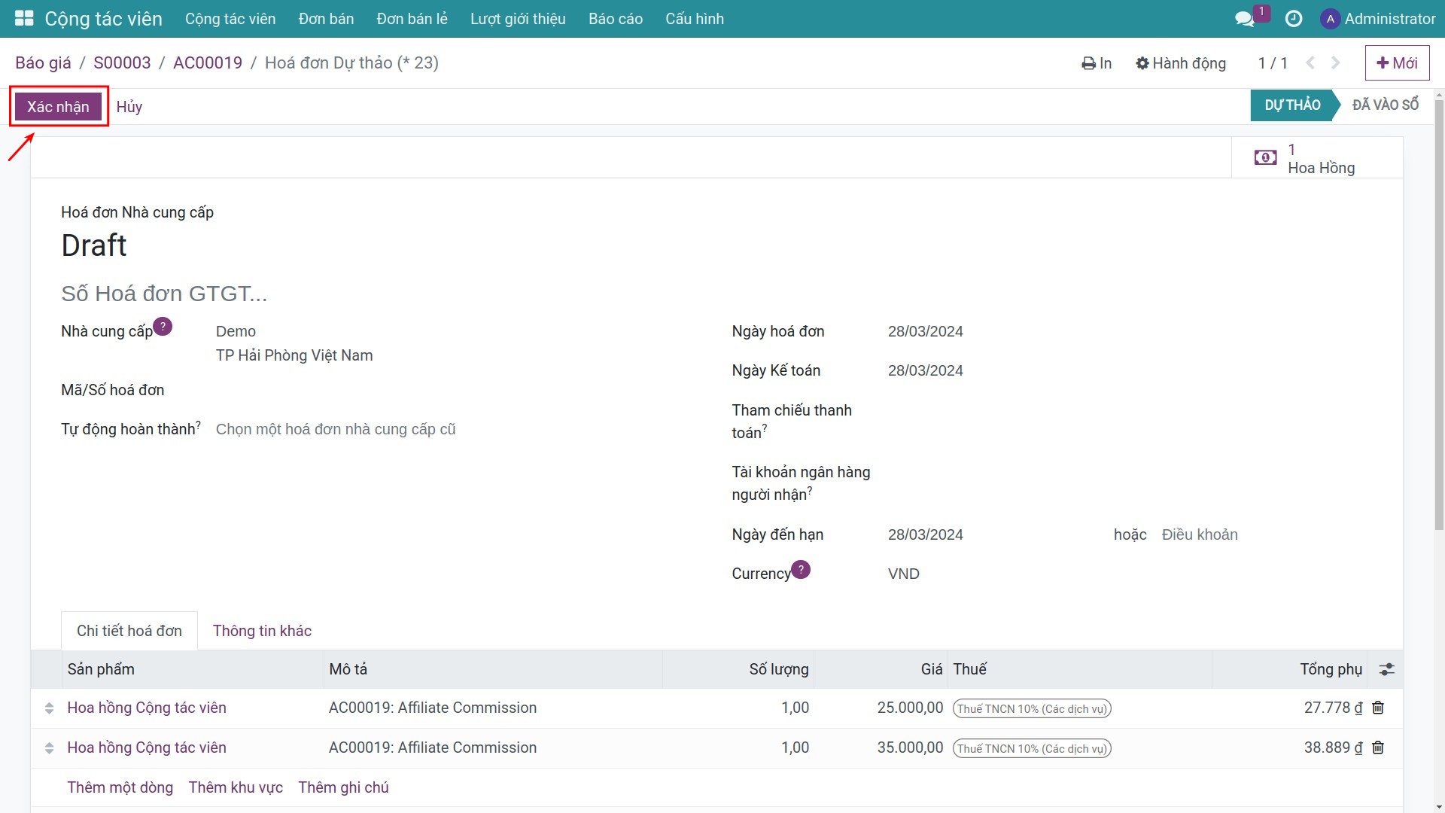
Task: Open the Cấu hình menu
Action: click(x=695, y=19)
